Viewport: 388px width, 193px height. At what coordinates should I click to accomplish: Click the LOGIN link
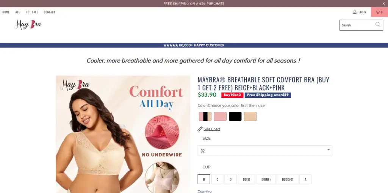coord(362,12)
